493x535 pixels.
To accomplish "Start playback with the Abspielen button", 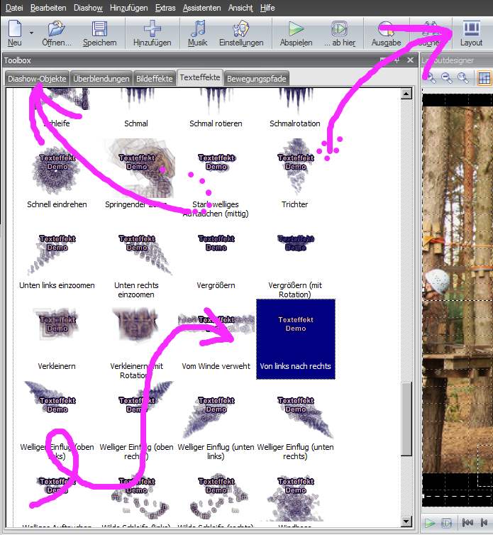I will coord(296,29).
